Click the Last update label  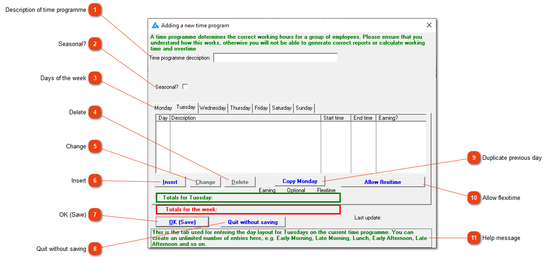pyautogui.click(x=368, y=218)
